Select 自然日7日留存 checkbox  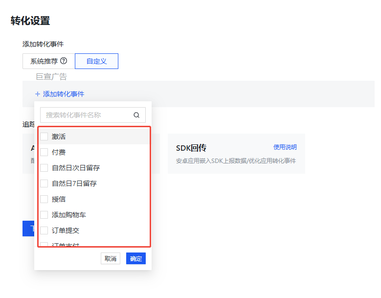[x=44, y=183]
